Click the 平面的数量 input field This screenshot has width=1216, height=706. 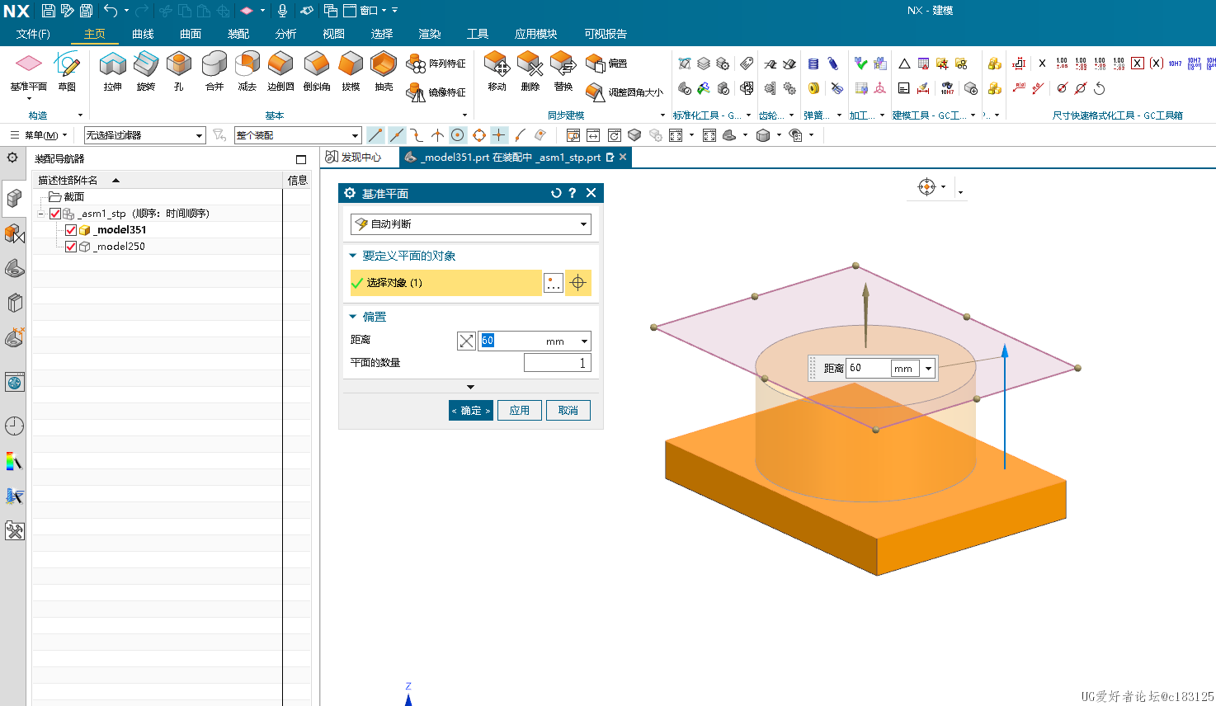558,363
